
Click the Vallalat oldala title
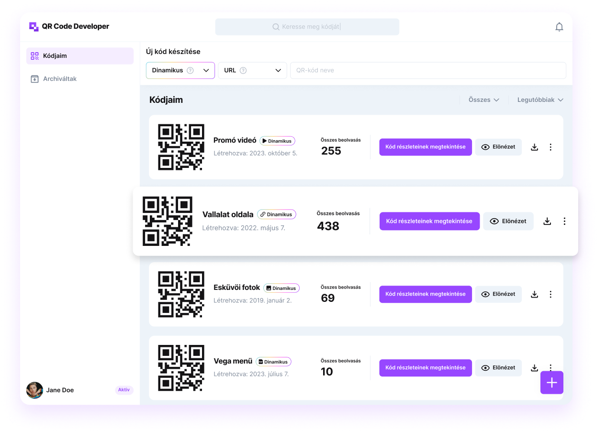pyautogui.click(x=228, y=214)
